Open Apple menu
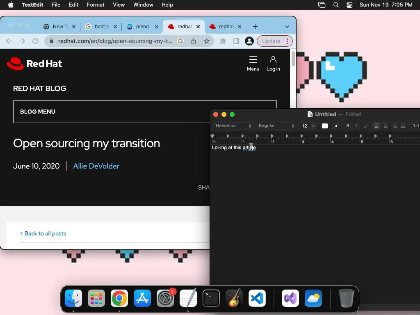 click(x=11, y=5)
